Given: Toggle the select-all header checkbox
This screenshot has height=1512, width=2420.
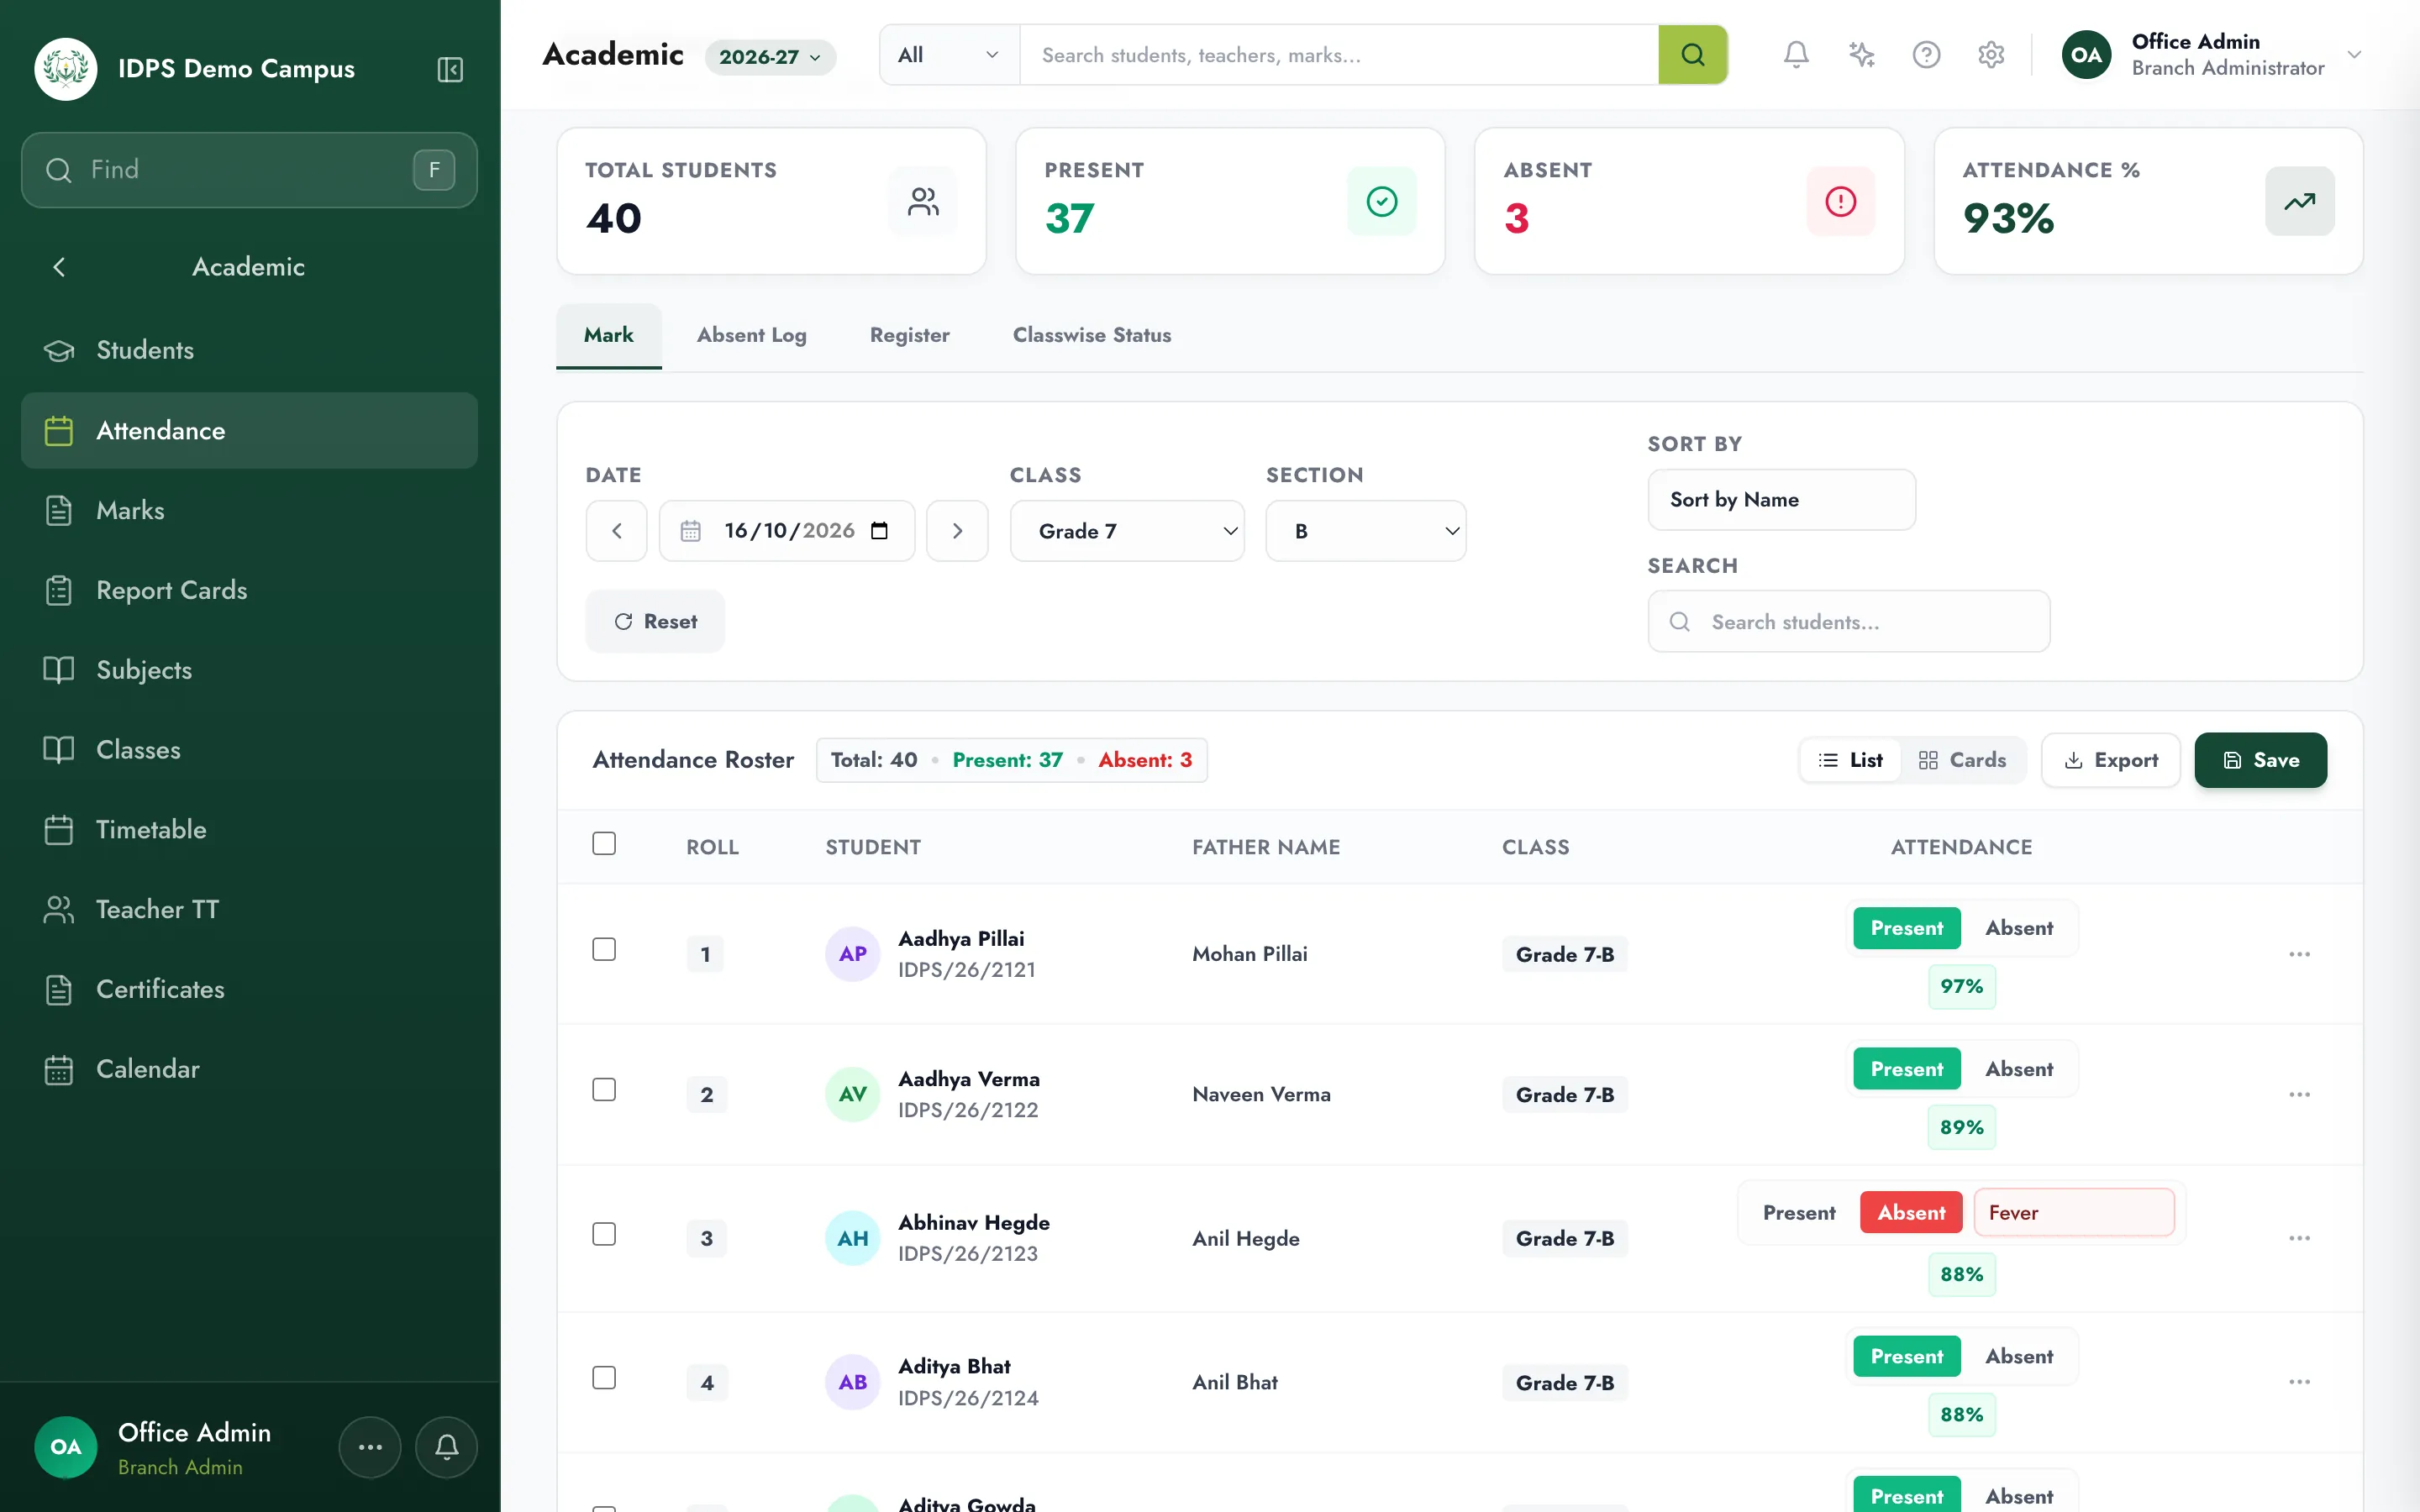Looking at the screenshot, I should click(604, 843).
